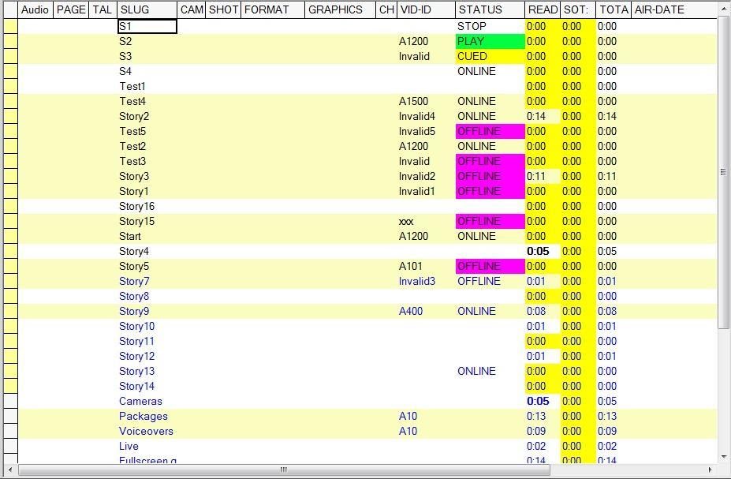Click the horizontal scrollbar right arrow
Screen dimensions: 731x479
710,470
